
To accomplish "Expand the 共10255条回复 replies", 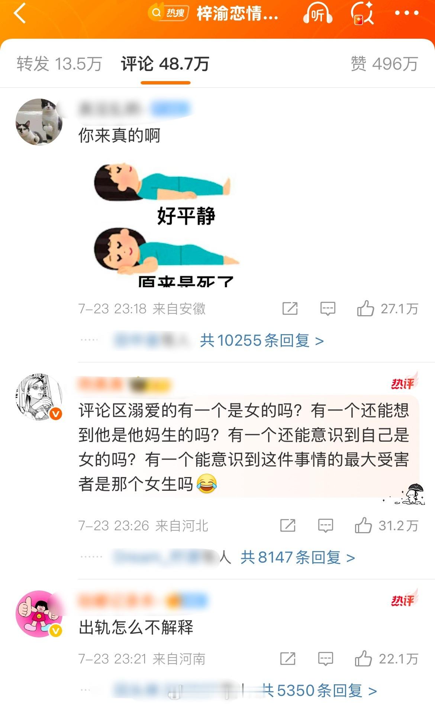I will click(262, 340).
